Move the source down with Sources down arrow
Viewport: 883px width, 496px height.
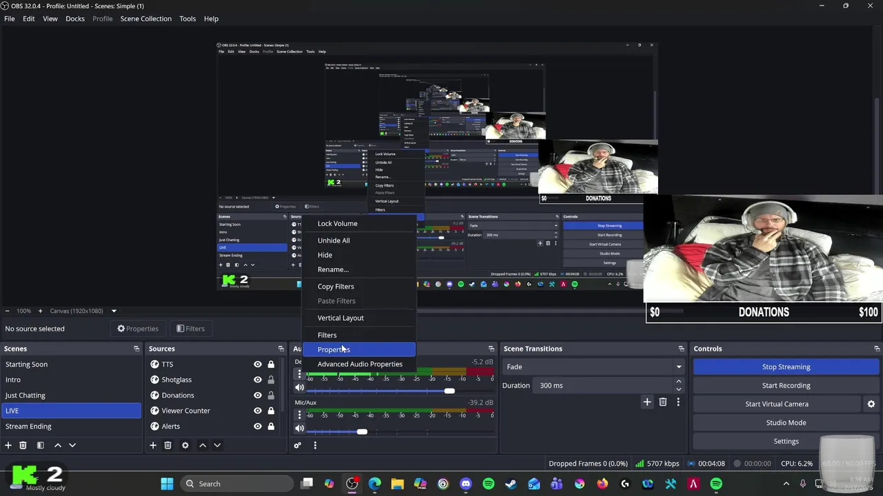click(x=217, y=445)
